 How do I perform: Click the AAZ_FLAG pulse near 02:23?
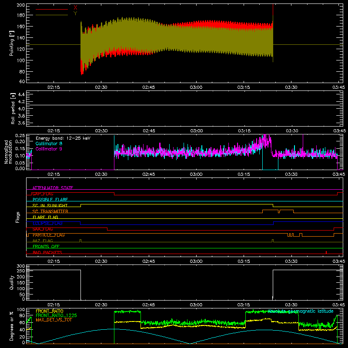(x=80, y=241)
